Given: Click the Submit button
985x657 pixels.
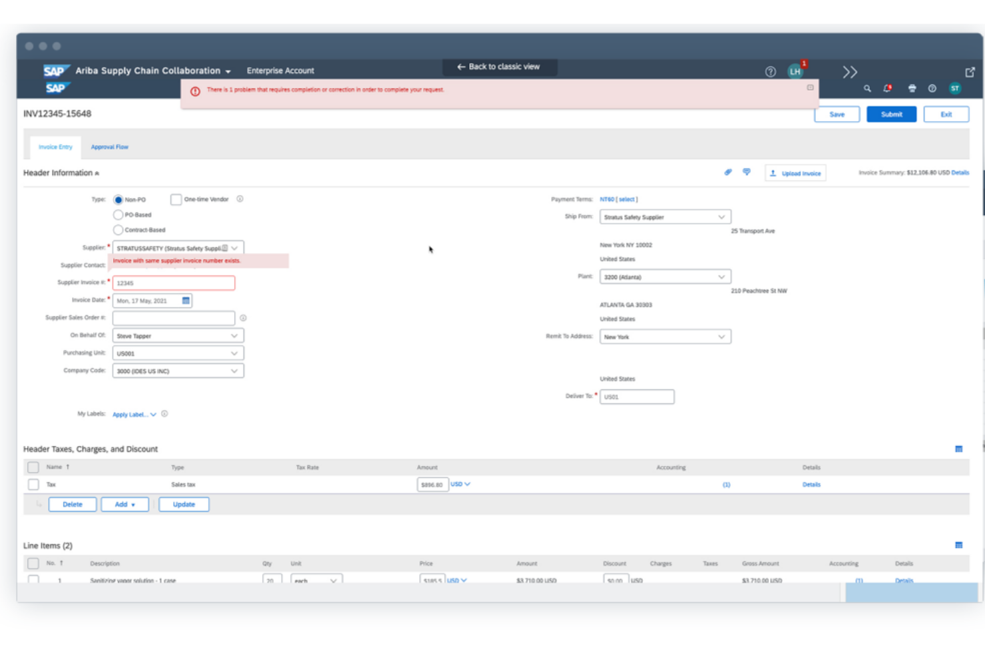Looking at the screenshot, I should pos(891,114).
